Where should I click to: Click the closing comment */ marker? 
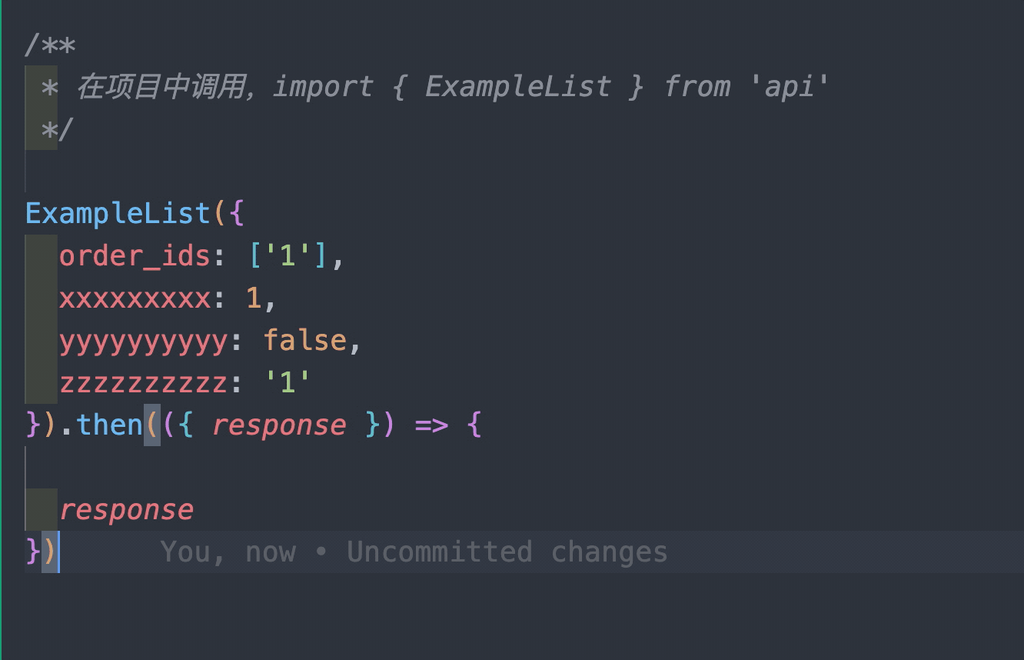pyautogui.click(x=56, y=128)
